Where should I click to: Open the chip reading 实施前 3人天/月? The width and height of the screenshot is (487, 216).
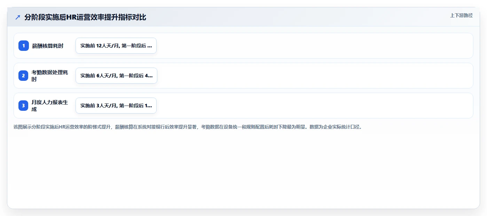pyautogui.click(x=116, y=106)
